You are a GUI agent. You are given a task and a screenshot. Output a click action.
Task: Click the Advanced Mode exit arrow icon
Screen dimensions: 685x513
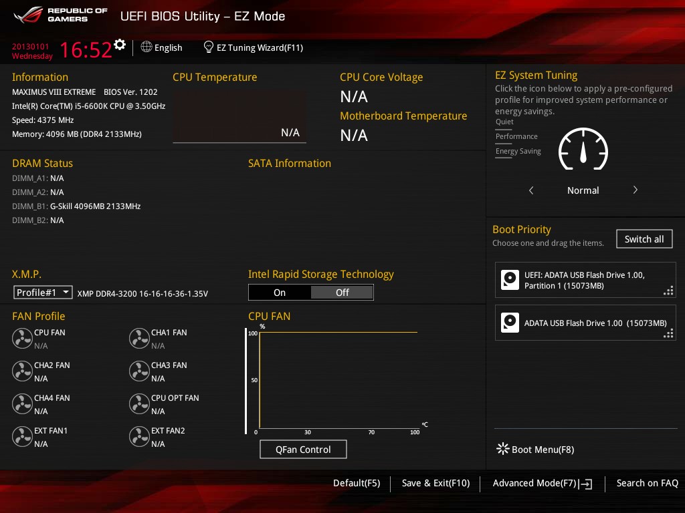(x=586, y=484)
